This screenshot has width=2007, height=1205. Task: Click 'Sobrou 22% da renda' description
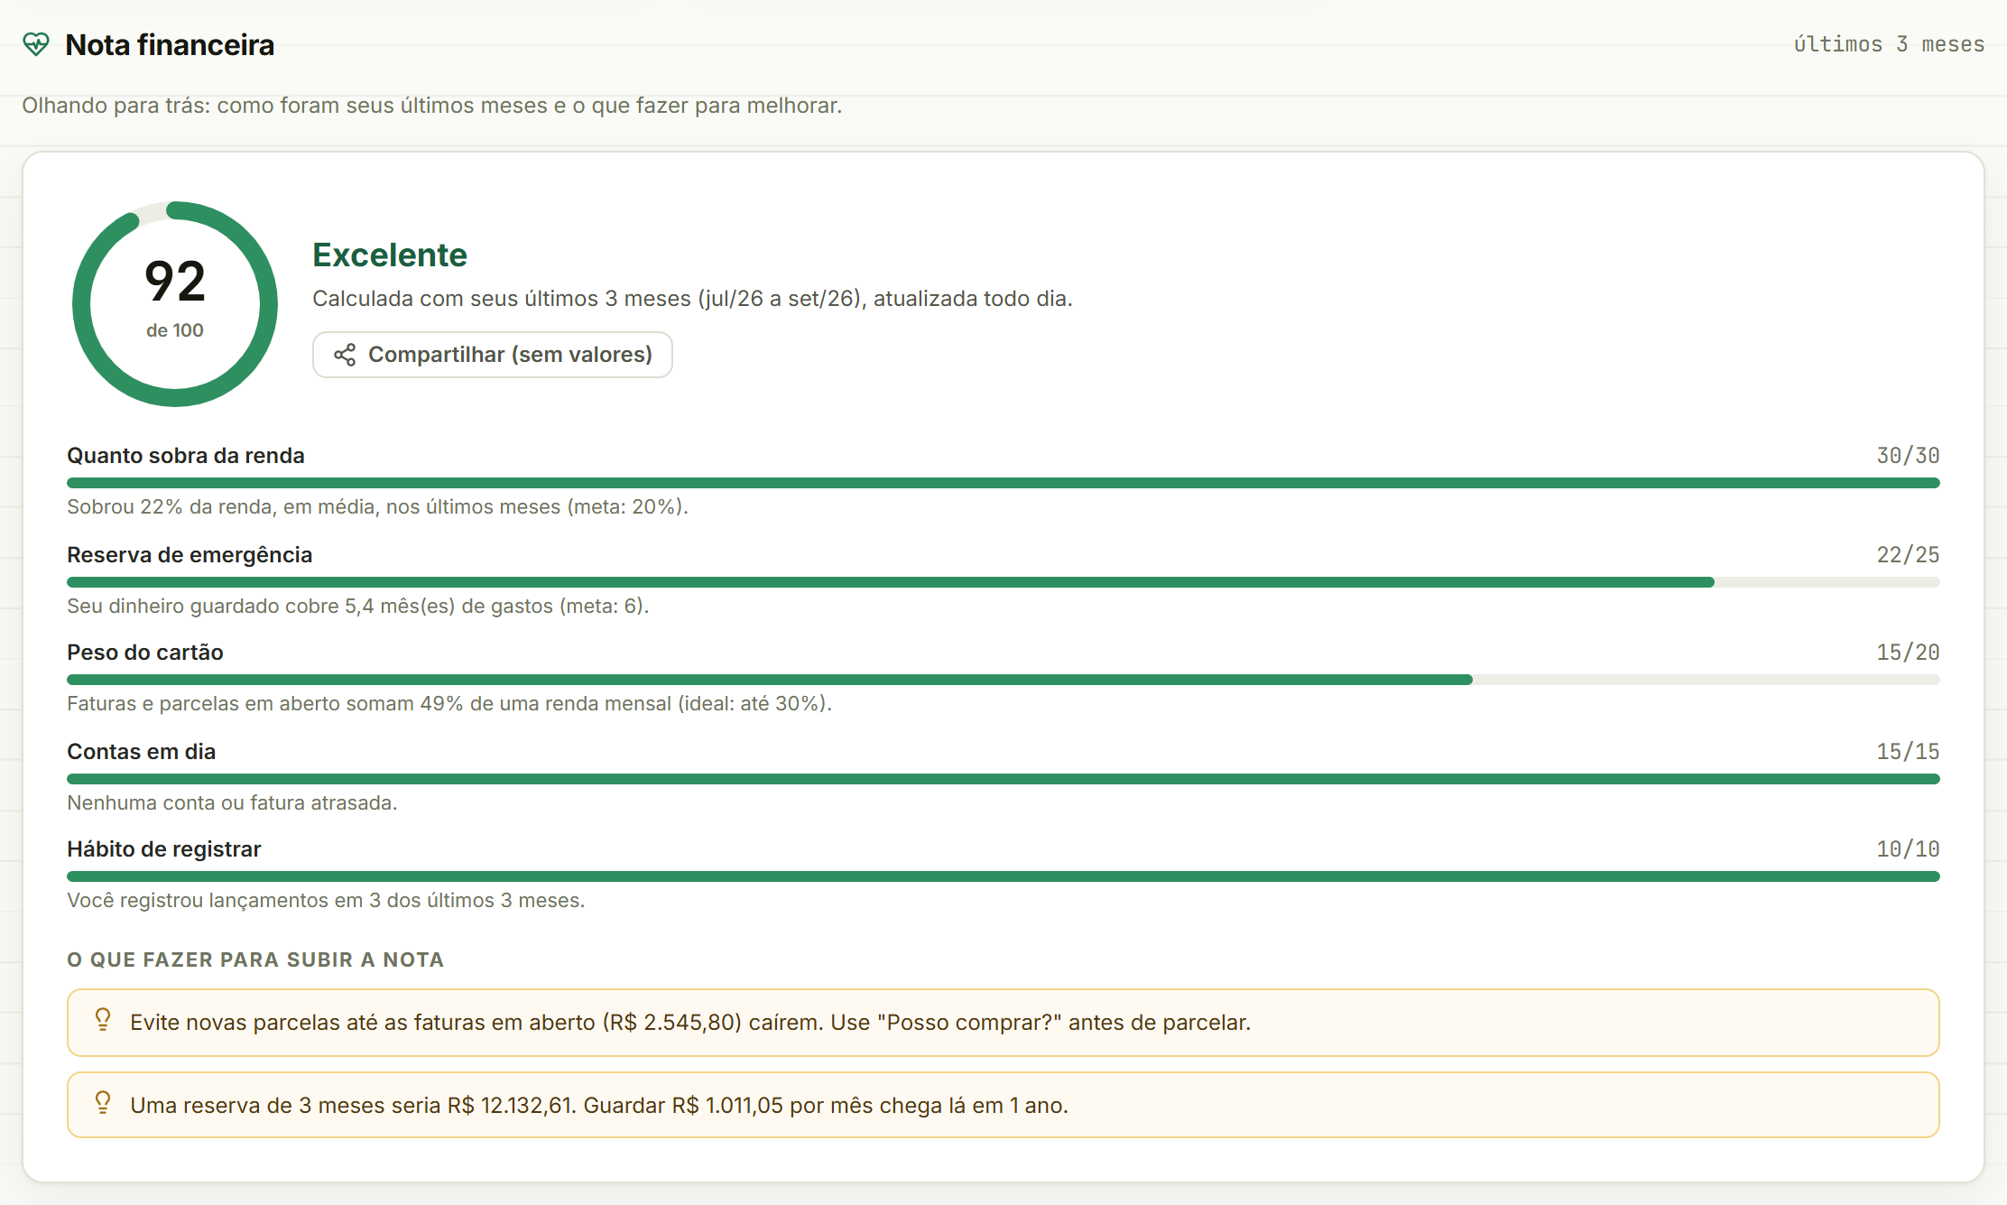pos(377,507)
